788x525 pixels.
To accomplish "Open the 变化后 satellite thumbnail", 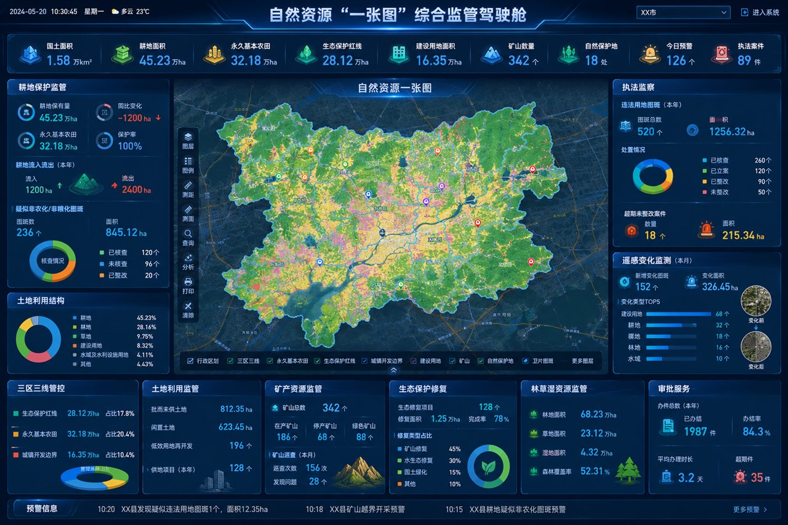I will point(755,347).
